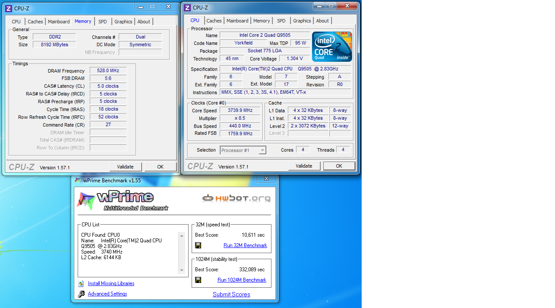The height and width of the screenshot is (308, 555).
Task: Click CPU List scrollbar down arrow
Action: pos(182,270)
